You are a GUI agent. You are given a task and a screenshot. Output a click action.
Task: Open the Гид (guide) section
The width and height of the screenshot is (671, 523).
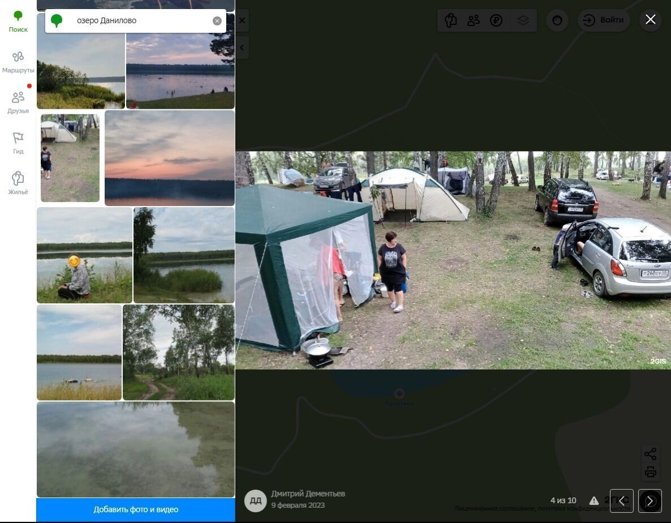click(18, 143)
